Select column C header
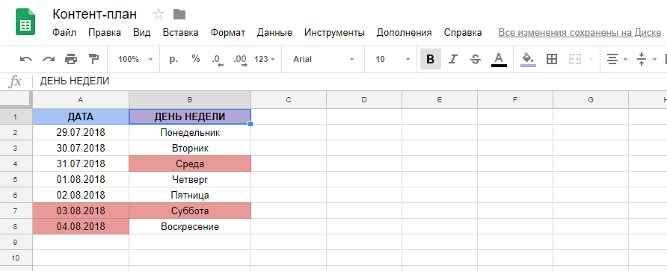 289,100
